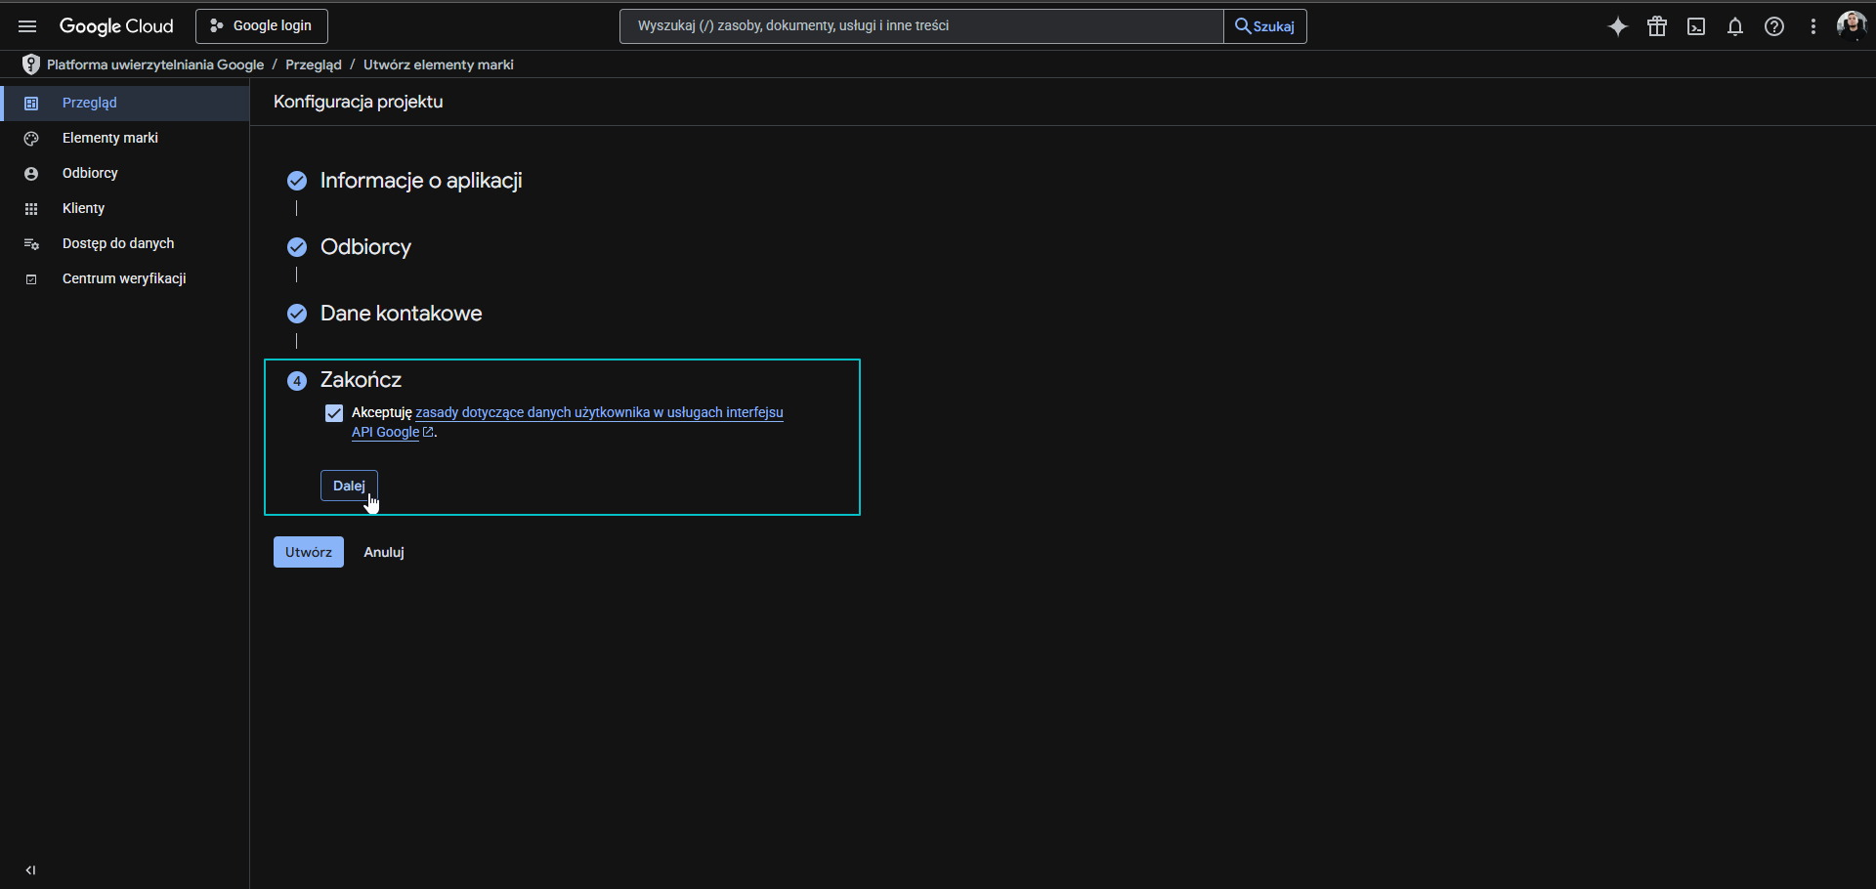Focus the search resources input field
Viewport: 1876px width, 889px height.
pos(920,26)
